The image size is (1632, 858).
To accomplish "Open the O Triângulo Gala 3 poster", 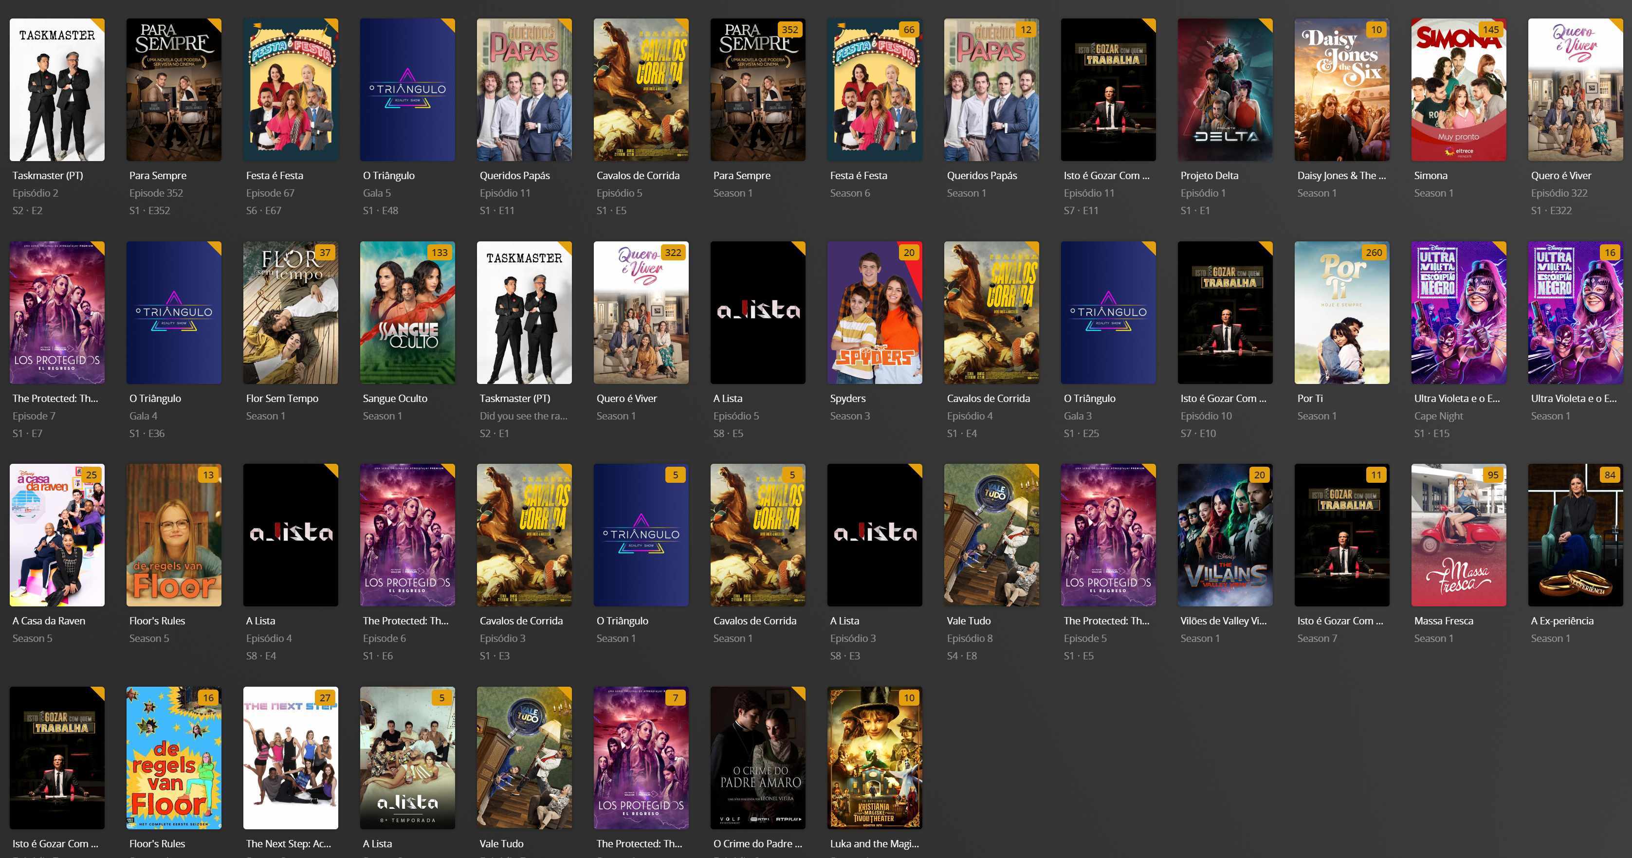I will point(1108,312).
